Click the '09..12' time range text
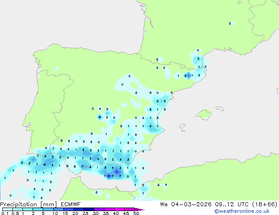The image size is (279, 215). point(224,204)
